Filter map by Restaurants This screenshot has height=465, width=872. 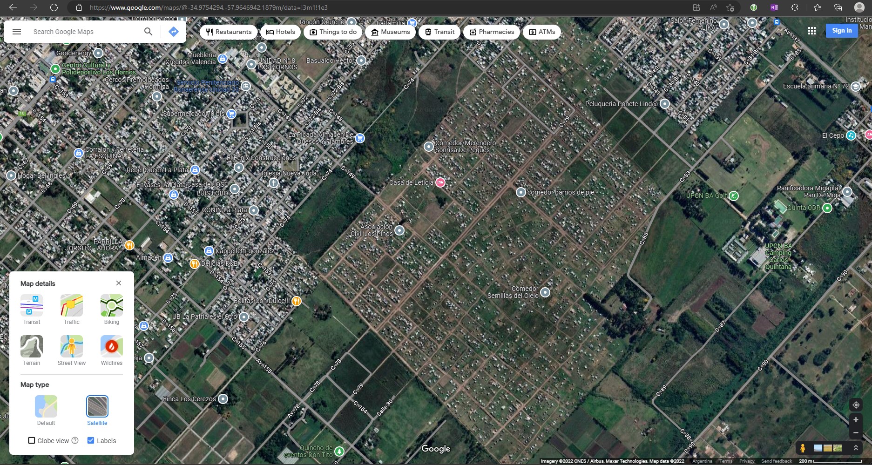[x=229, y=32]
